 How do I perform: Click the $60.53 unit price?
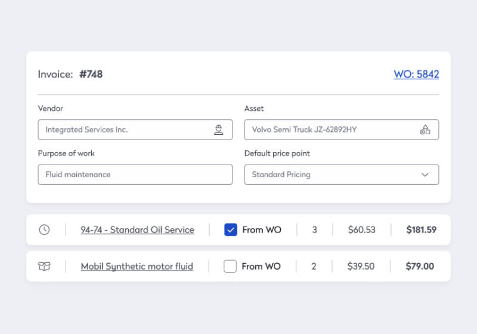click(362, 230)
